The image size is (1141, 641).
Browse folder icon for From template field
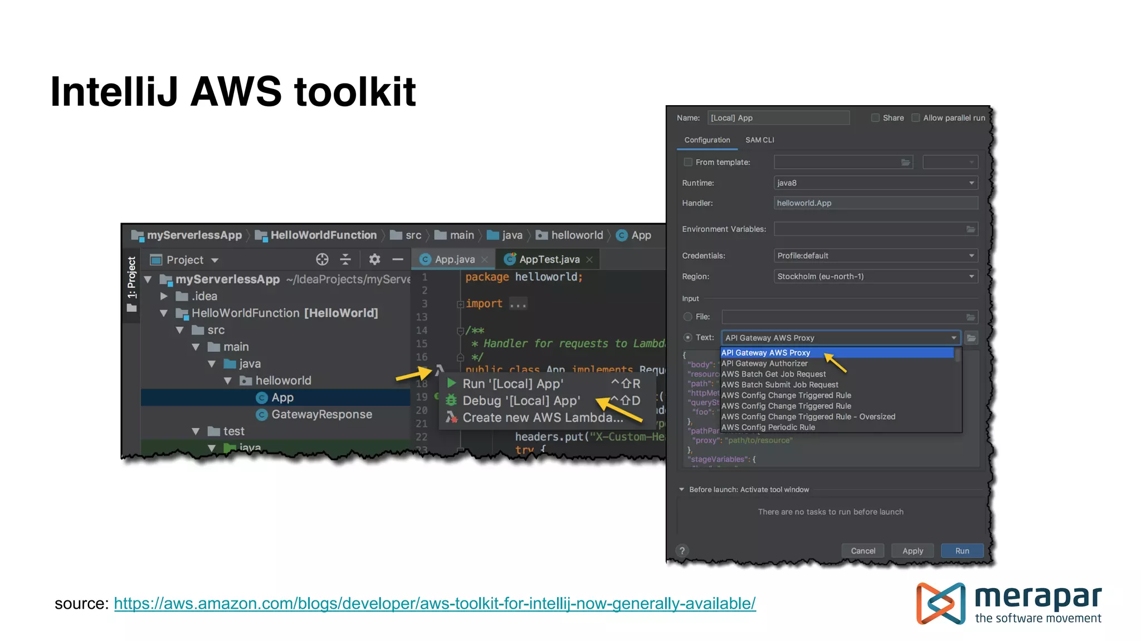[x=905, y=162]
